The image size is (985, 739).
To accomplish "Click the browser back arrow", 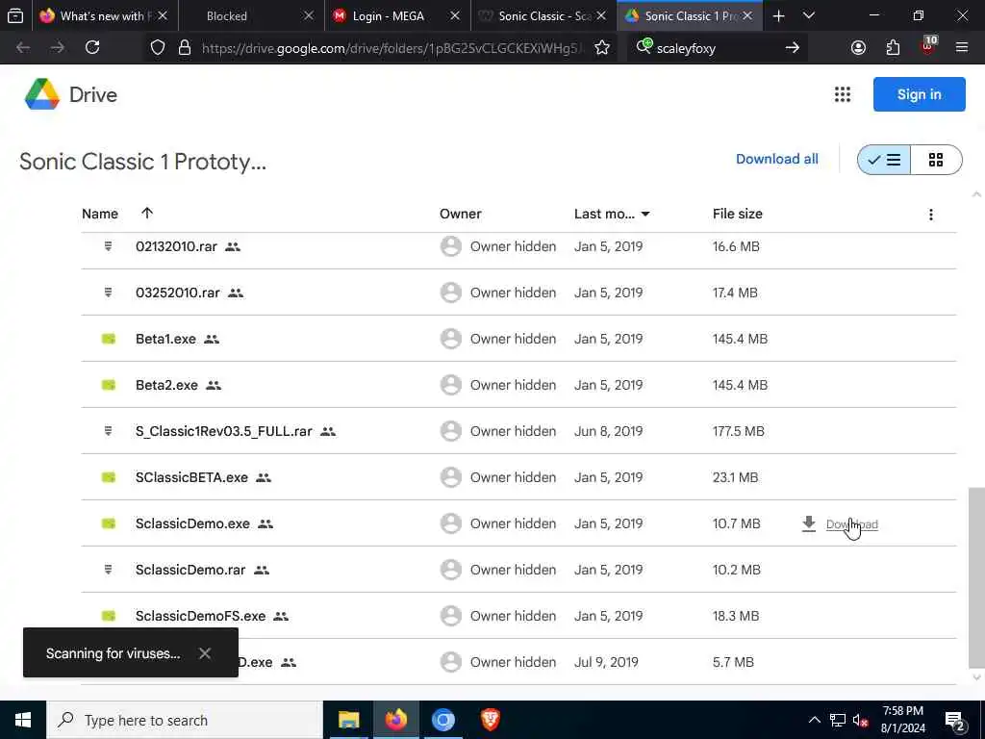I will tap(23, 48).
